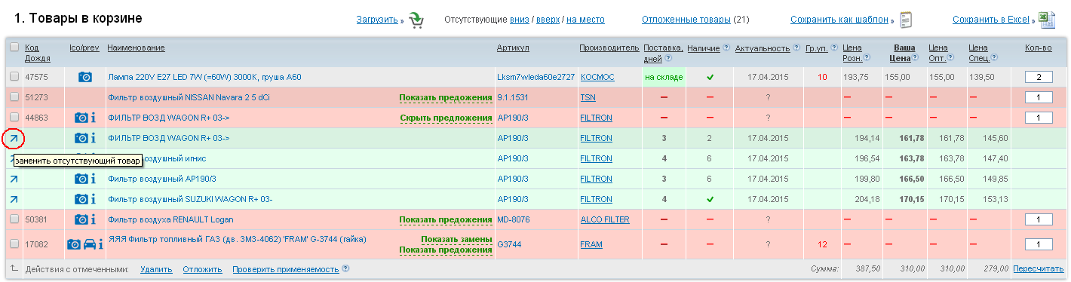Expand Показать предложения for NISSAN Navara filter
The width and height of the screenshot is (1071, 282).
(x=446, y=97)
